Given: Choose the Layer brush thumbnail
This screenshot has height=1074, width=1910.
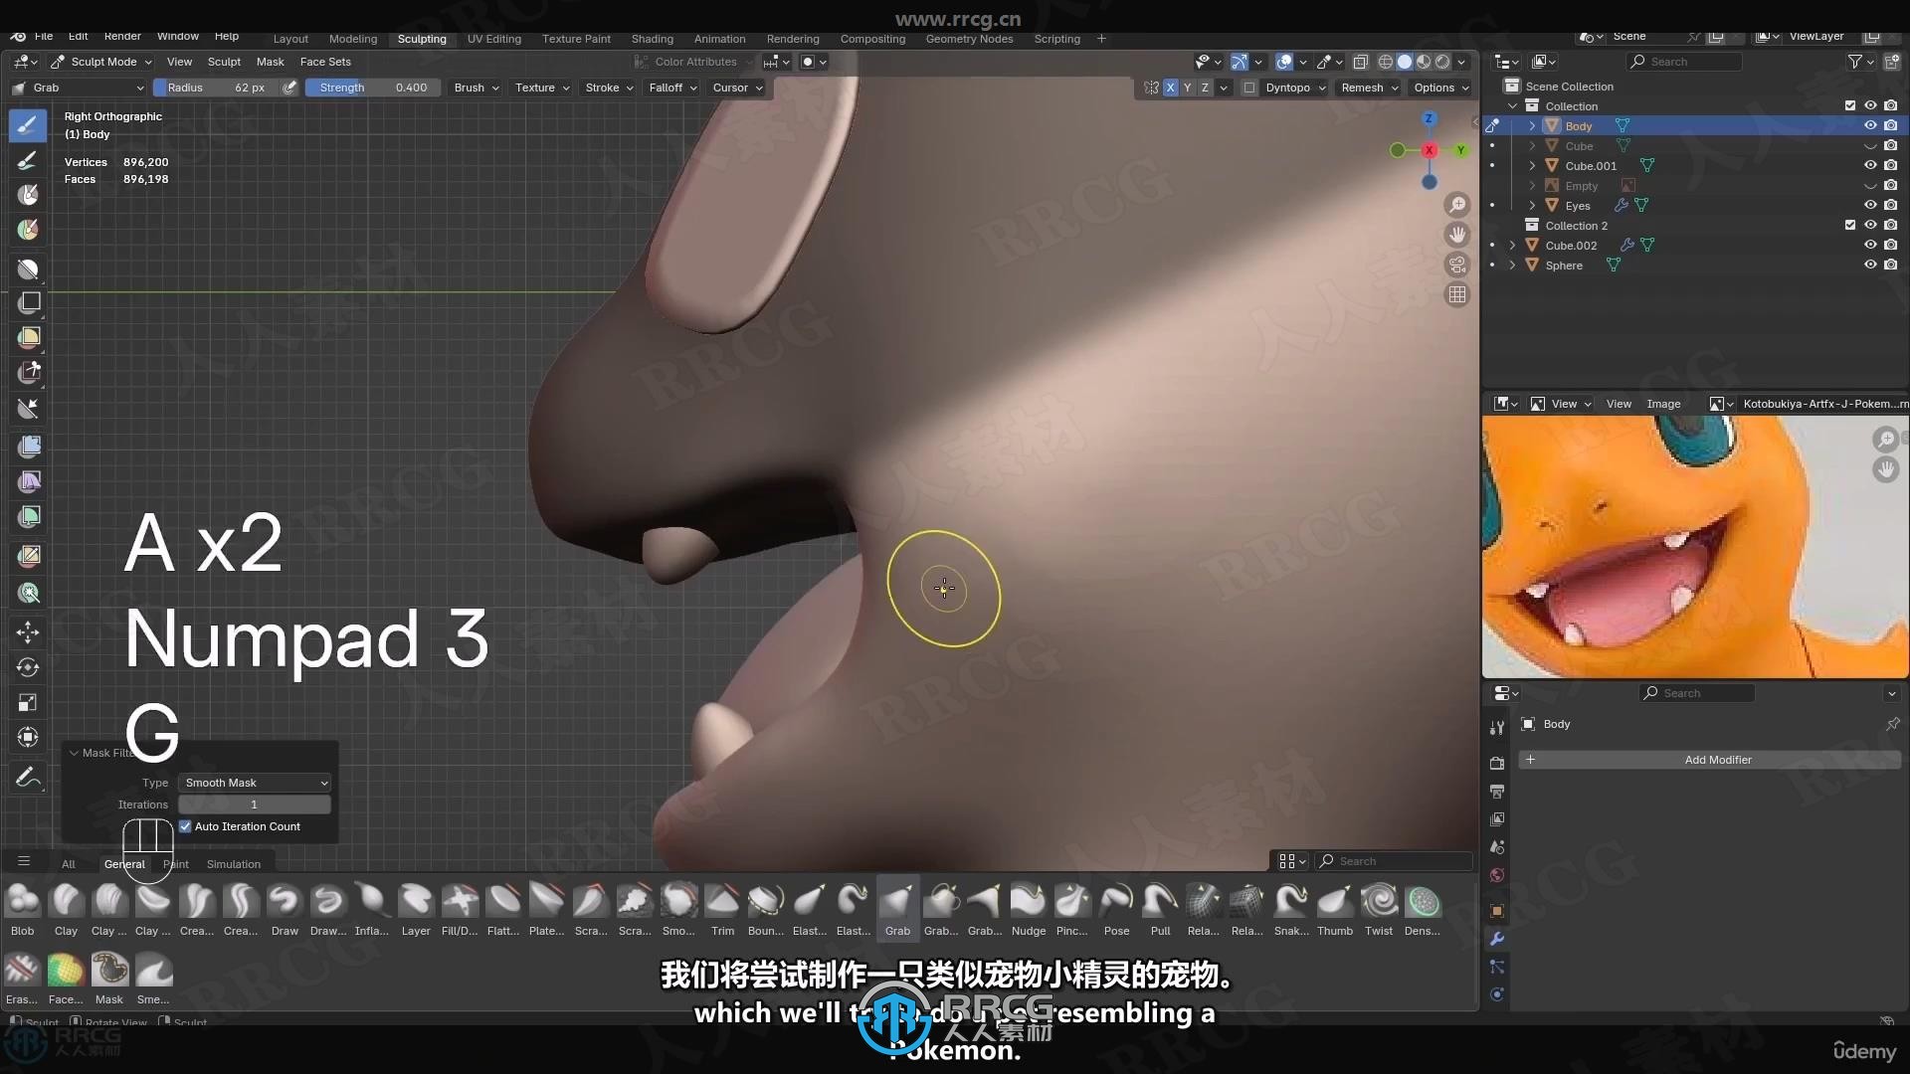Looking at the screenshot, I should point(416,910).
